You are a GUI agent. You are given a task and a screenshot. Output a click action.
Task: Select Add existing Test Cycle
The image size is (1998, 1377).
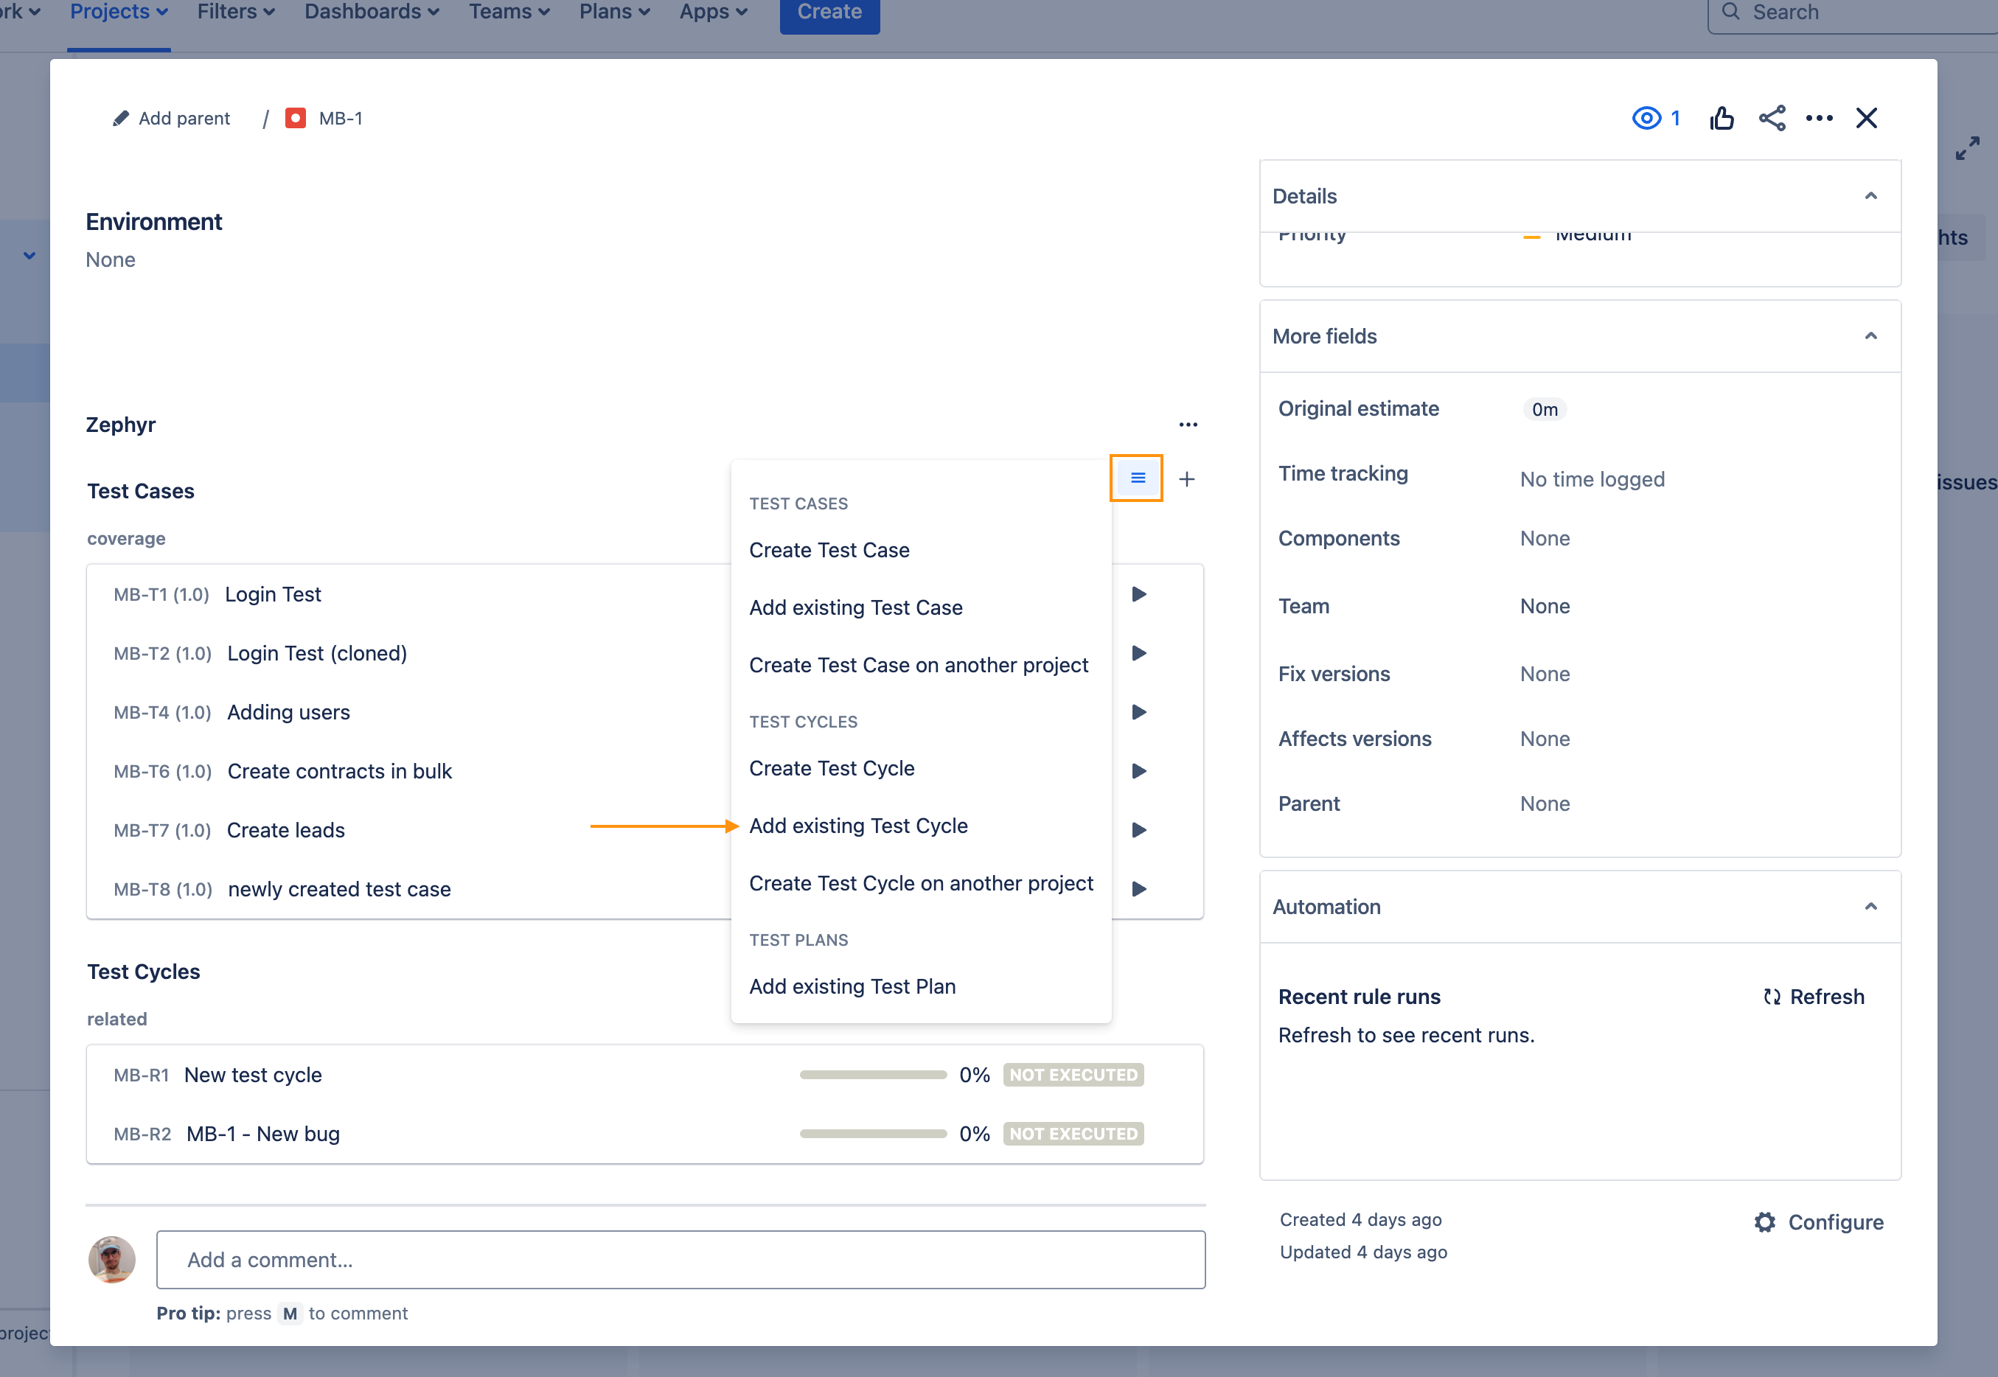coord(857,826)
